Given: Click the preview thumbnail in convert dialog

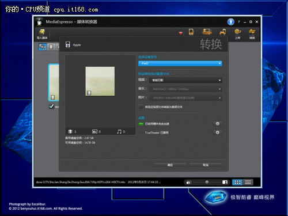Looking at the screenshot, I should click(x=100, y=81).
